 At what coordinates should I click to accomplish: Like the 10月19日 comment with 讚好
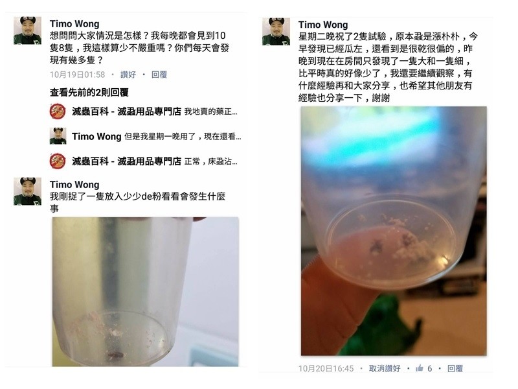(128, 75)
